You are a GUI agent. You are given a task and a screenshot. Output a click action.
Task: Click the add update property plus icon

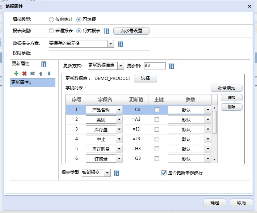click(16, 73)
